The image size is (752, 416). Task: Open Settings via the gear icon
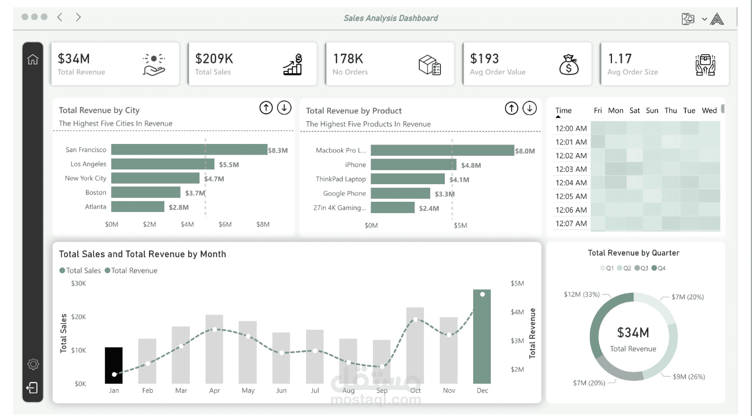pyautogui.click(x=33, y=364)
